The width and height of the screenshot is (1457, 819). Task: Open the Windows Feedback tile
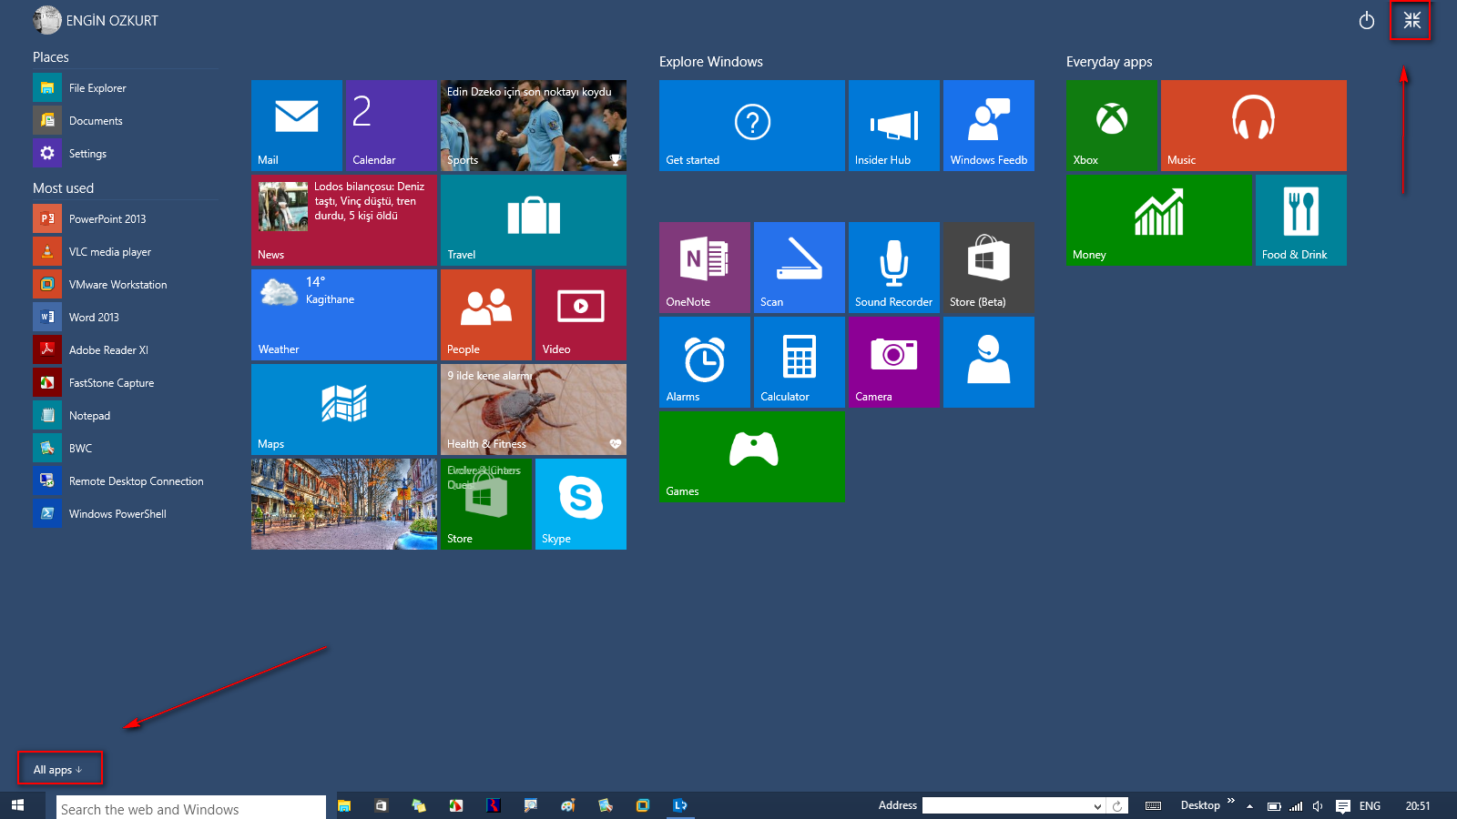[989, 126]
